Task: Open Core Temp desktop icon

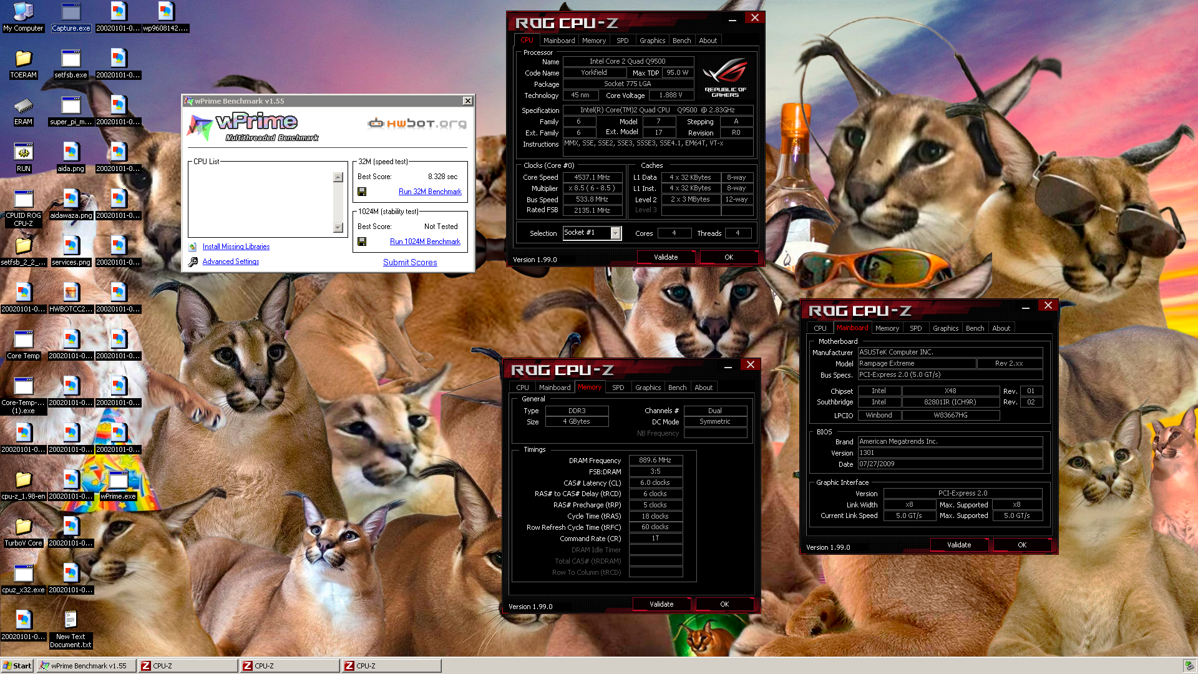Action: click(x=23, y=344)
